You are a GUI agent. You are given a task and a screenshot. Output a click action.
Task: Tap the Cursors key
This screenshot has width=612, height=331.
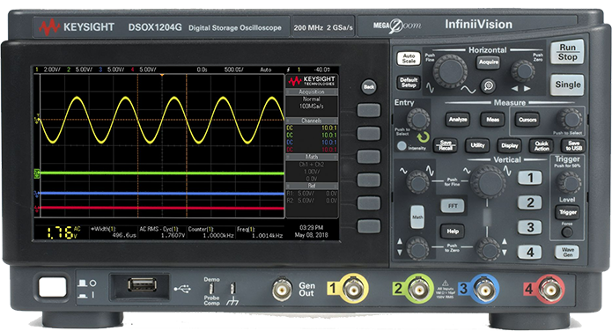(x=527, y=120)
